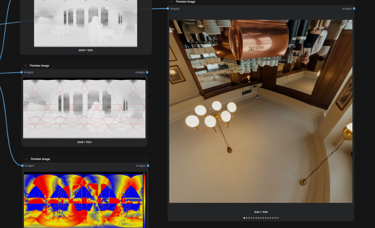This screenshot has height=228, width=375.
Task: Select the last pagination dot under large preview
Action: tap(277, 218)
